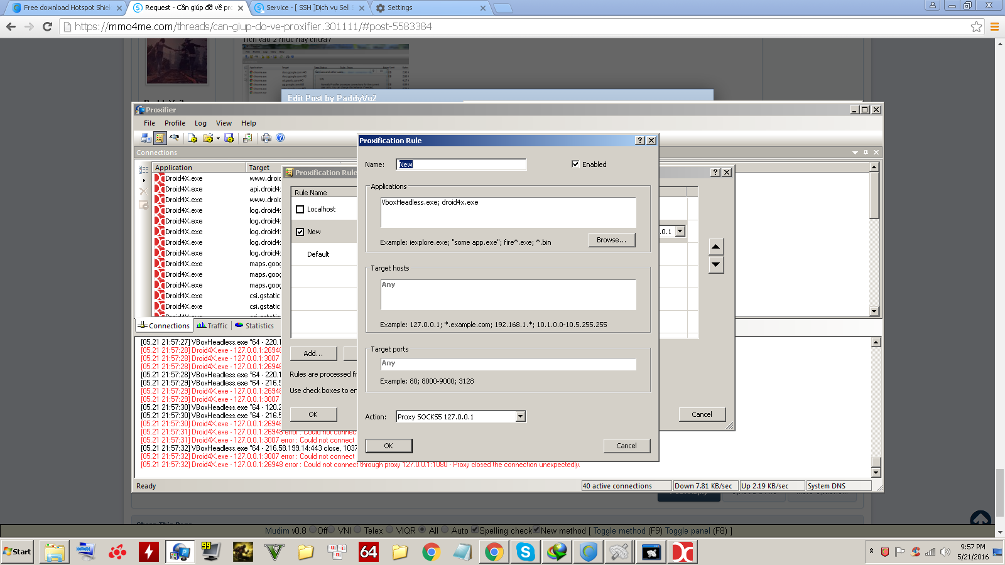Image resolution: width=1005 pixels, height=565 pixels.
Task: Click the move rule up arrow button
Action: (x=716, y=246)
